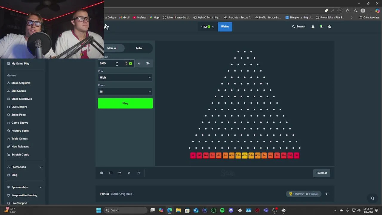Click the taskbar Search box
The image size is (382, 215).
[x=125, y=210]
